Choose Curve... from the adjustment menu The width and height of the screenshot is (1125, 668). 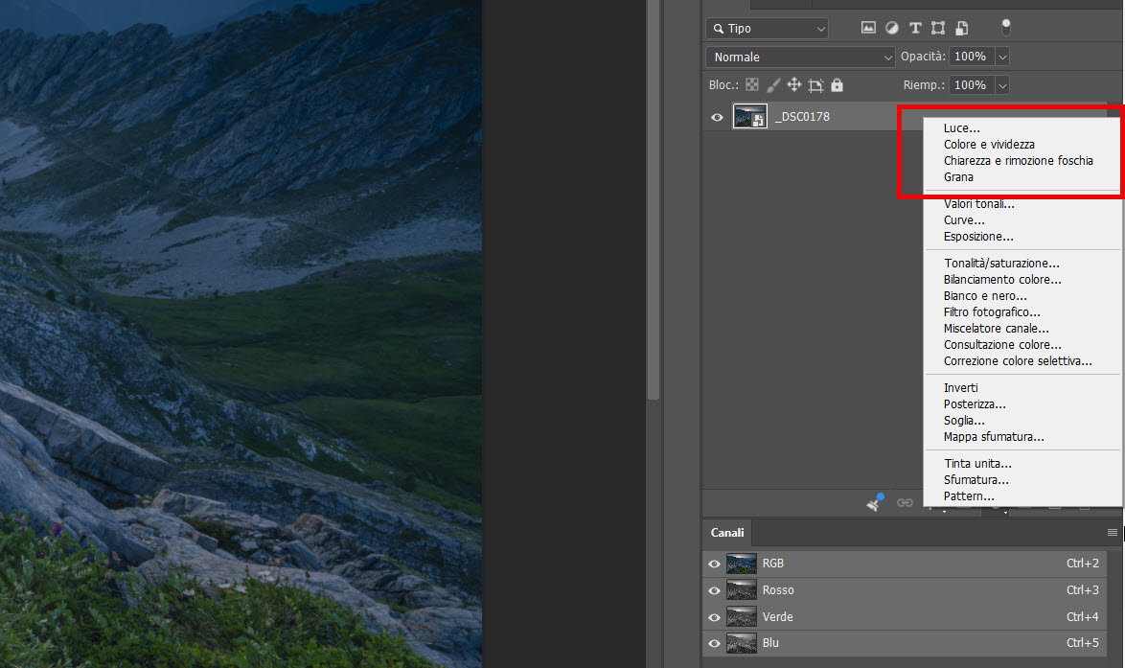(964, 220)
